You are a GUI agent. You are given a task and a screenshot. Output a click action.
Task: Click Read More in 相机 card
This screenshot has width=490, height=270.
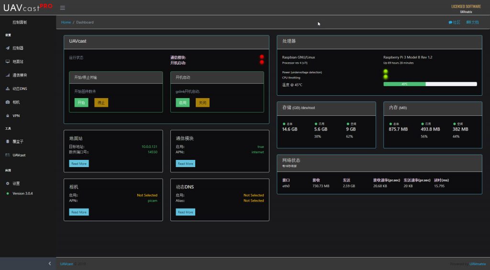pos(79,212)
